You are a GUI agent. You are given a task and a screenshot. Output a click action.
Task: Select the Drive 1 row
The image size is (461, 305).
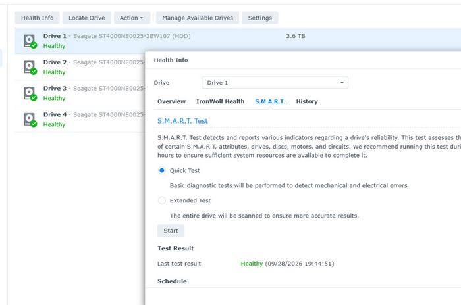pos(238,41)
